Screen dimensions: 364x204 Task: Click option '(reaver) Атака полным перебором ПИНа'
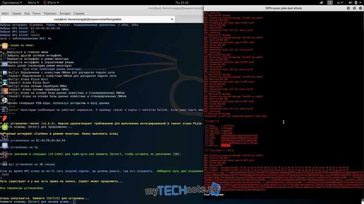point(38,89)
